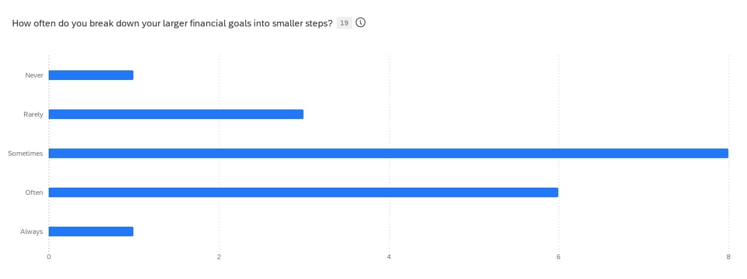Click the info icon beside the question
The height and width of the screenshot is (279, 747).
[x=361, y=23]
